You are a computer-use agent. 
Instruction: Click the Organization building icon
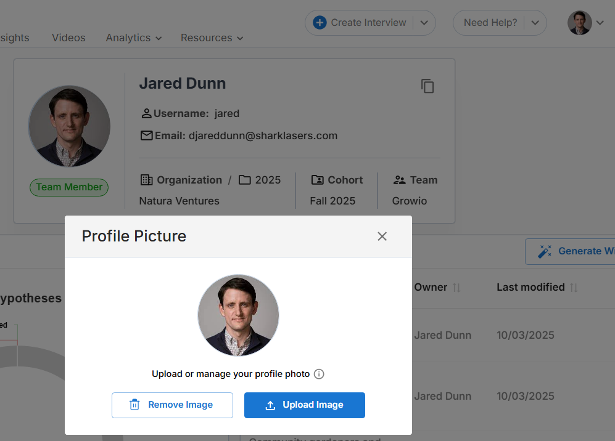coord(147,180)
